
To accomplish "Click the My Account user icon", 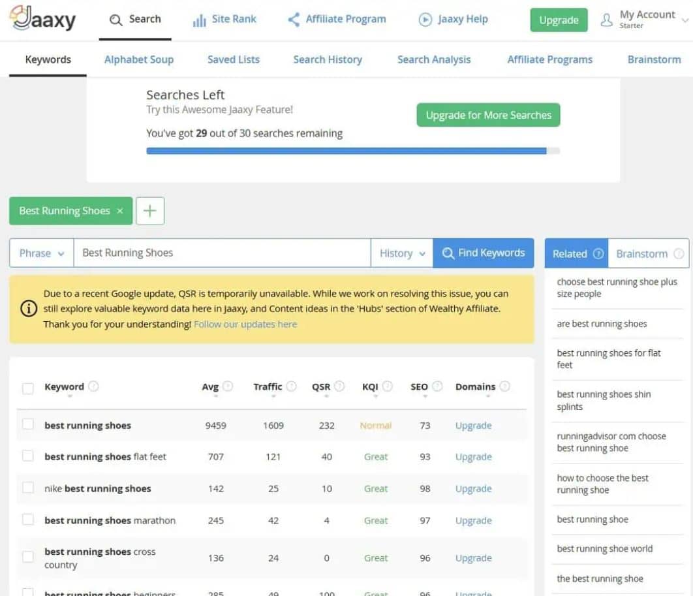I will tap(607, 20).
